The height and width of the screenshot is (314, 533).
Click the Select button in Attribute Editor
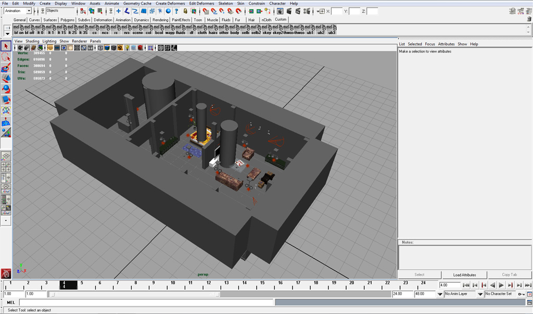tap(419, 275)
